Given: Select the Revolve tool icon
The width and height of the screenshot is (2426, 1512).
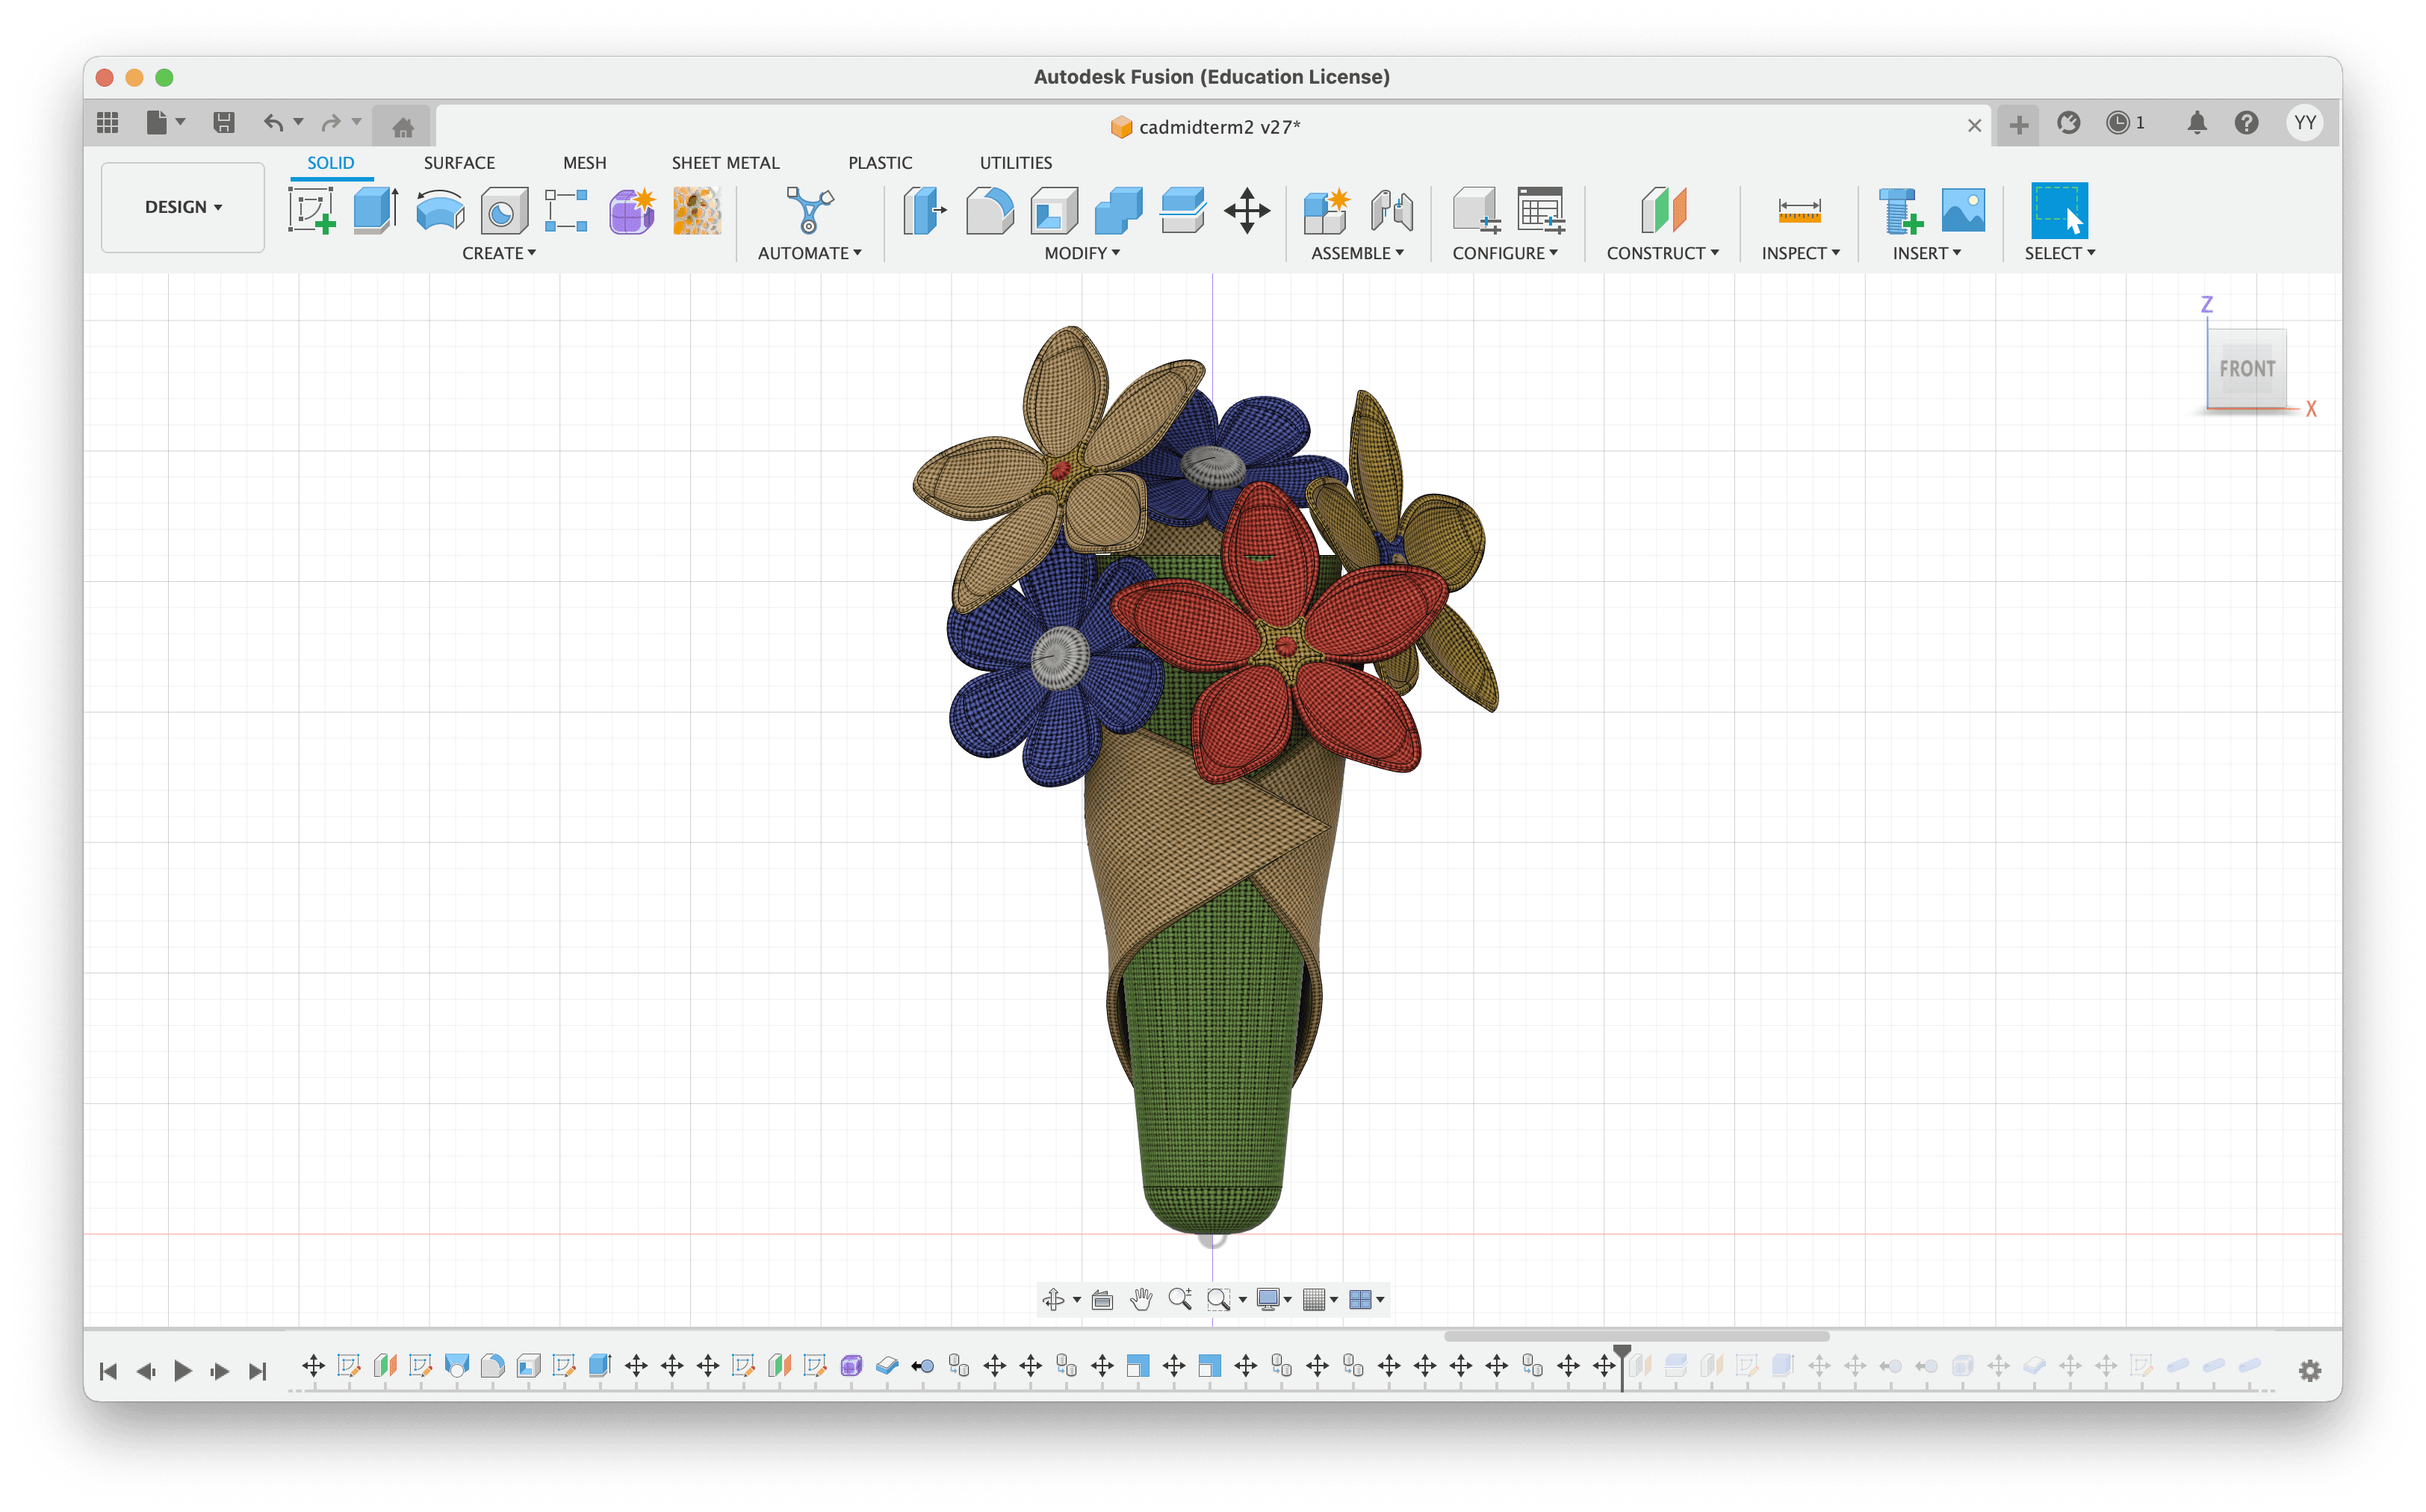Looking at the screenshot, I should pos(440,211).
